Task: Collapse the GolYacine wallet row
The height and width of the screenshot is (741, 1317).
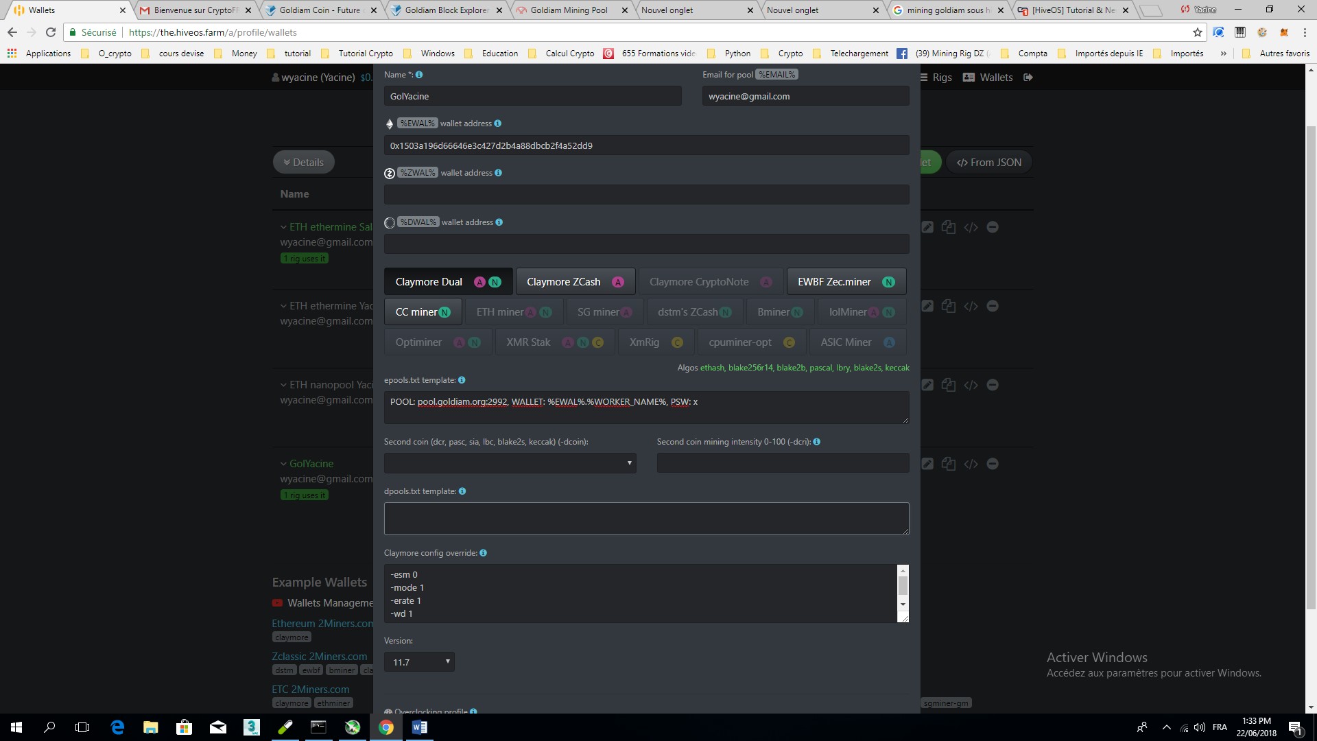Action: pos(283,464)
